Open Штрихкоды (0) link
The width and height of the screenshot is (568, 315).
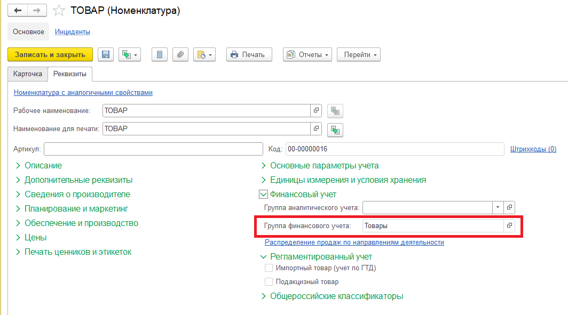pyautogui.click(x=533, y=149)
